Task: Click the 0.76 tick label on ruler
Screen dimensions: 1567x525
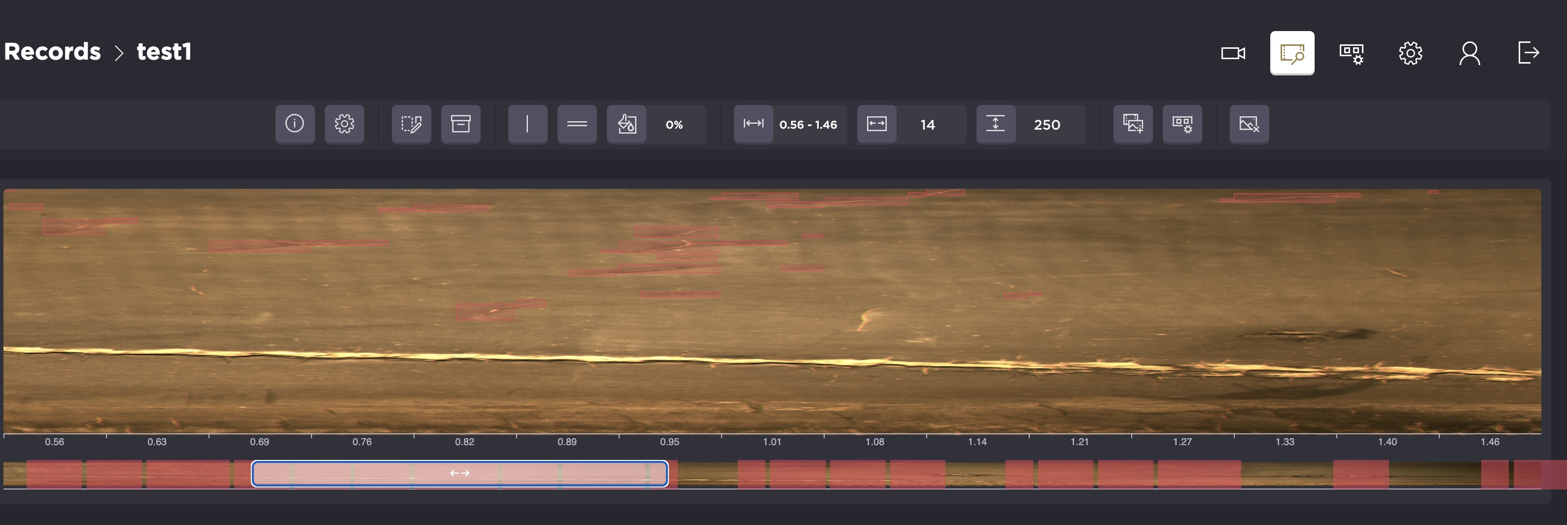Action: point(362,442)
